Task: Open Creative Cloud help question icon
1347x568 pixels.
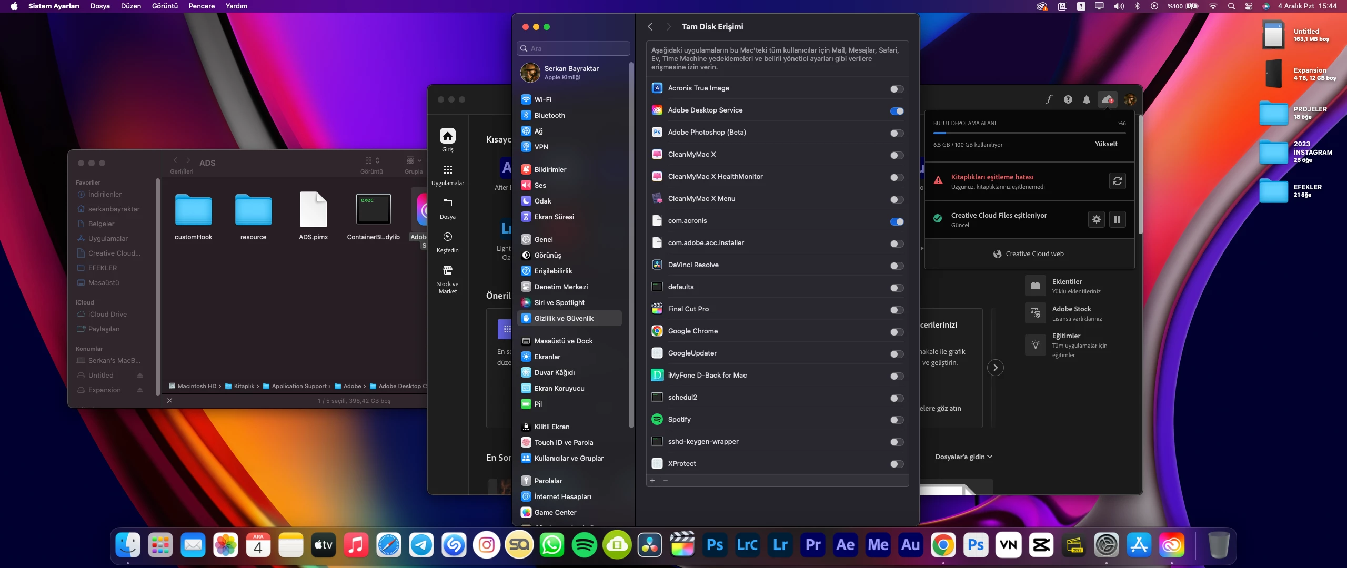Action: (x=1068, y=99)
